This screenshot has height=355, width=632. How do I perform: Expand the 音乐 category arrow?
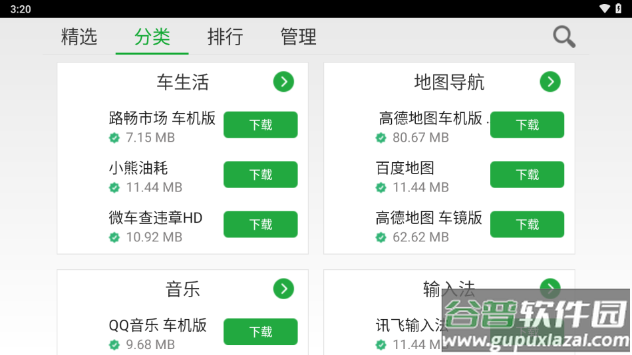284,289
